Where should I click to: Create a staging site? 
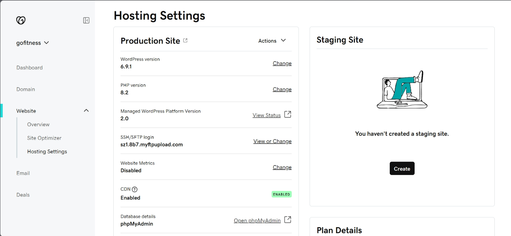point(402,168)
